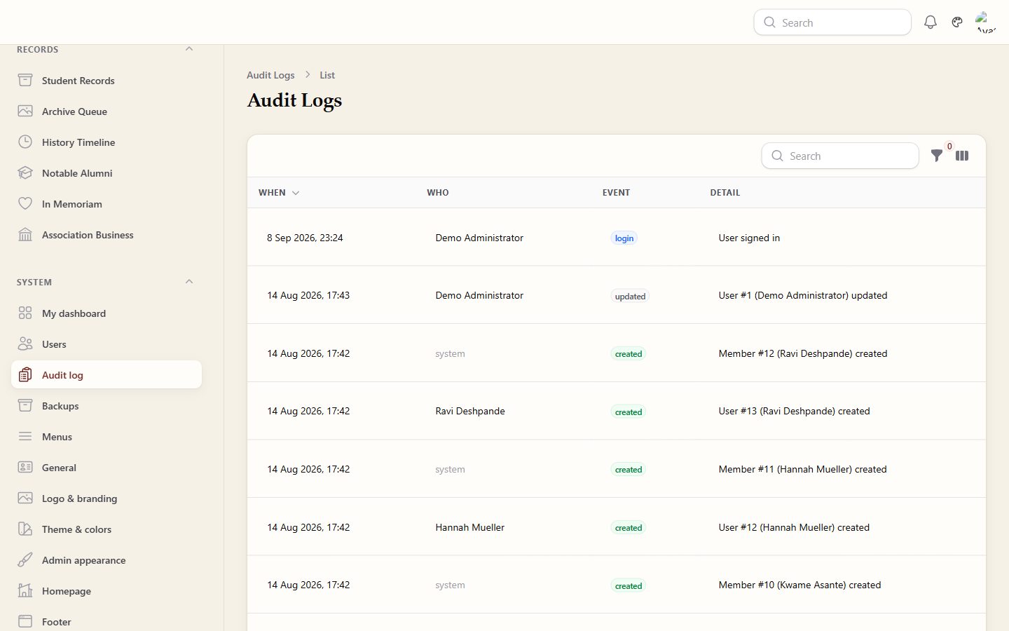Click 'system' in Member #11 row
The image size is (1009, 631).
point(450,469)
